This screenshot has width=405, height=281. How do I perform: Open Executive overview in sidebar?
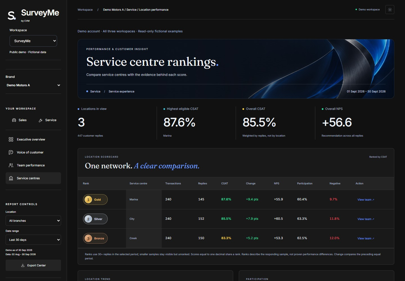pyautogui.click(x=33, y=139)
